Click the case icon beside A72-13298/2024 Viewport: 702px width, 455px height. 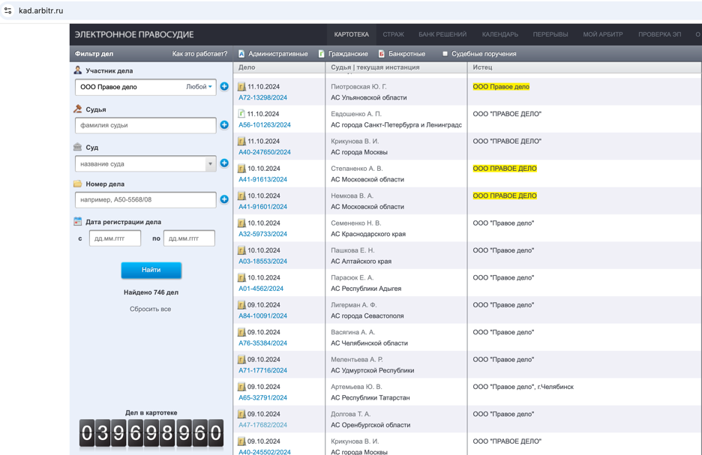tap(241, 87)
